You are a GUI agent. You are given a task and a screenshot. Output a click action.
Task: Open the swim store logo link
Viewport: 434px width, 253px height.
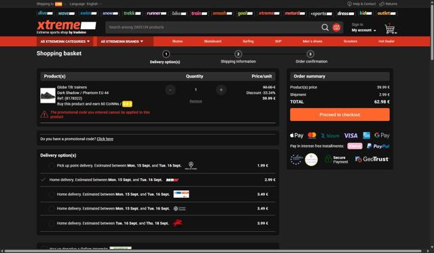coord(88,13)
